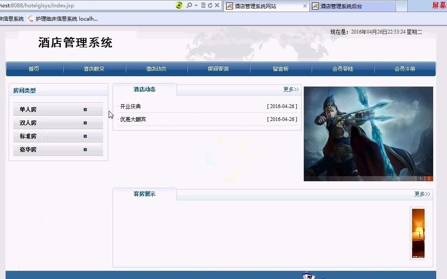Click the refresh icon in the address bar

pyautogui.click(x=210, y=5)
